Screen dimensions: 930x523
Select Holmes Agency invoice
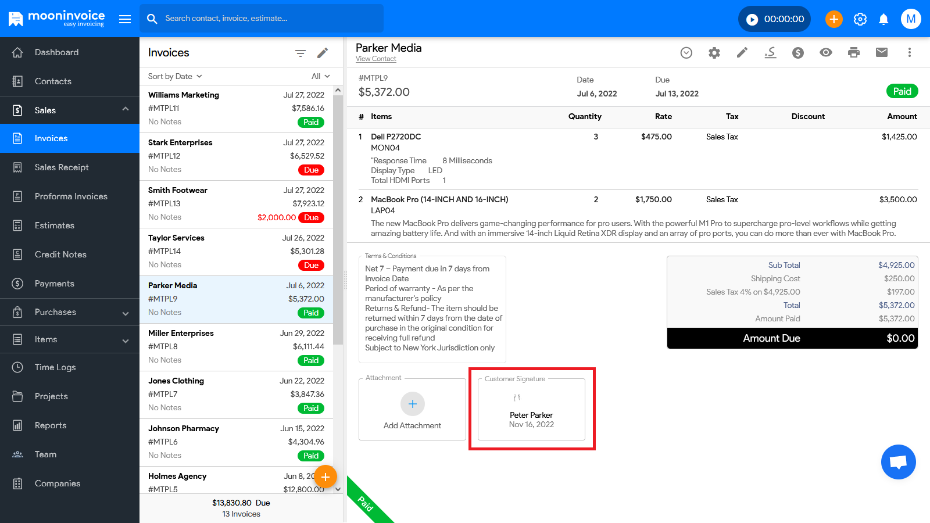tap(236, 481)
